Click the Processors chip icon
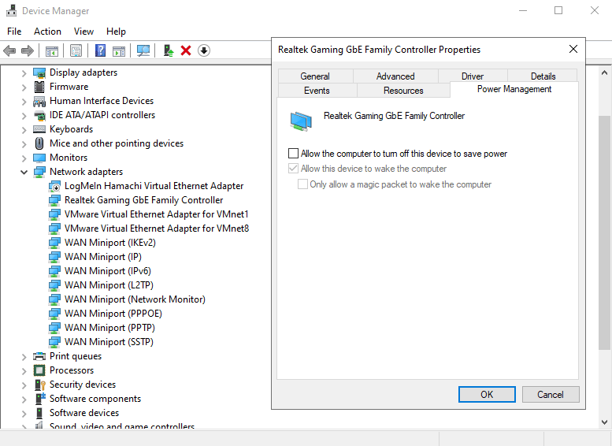 tap(39, 370)
